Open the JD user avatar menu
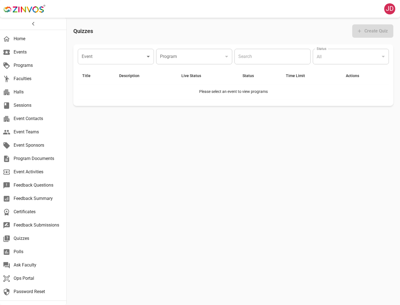This screenshot has width=400, height=305. click(x=390, y=9)
